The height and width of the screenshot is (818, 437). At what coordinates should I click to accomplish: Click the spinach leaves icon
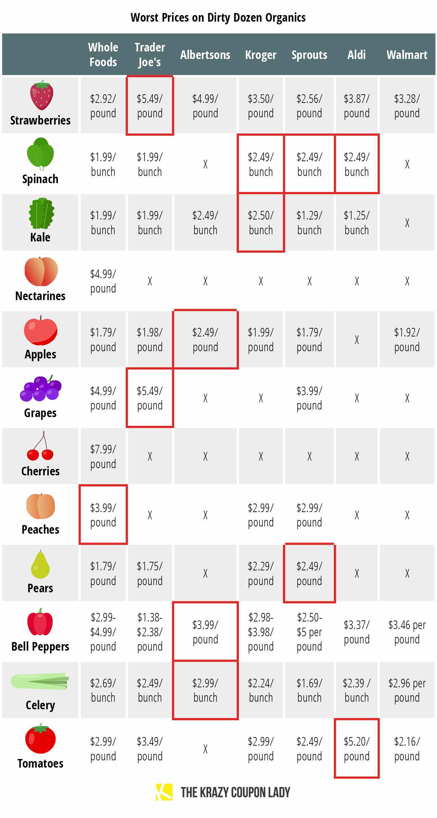40,154
